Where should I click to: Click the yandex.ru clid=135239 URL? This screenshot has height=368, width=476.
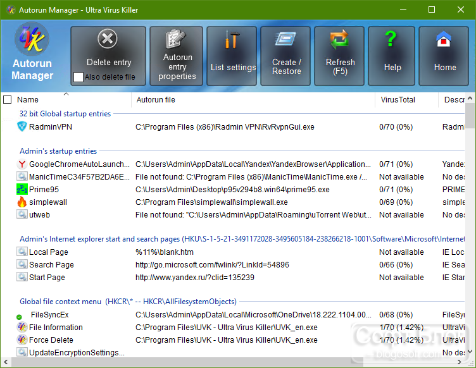(194, 278)
